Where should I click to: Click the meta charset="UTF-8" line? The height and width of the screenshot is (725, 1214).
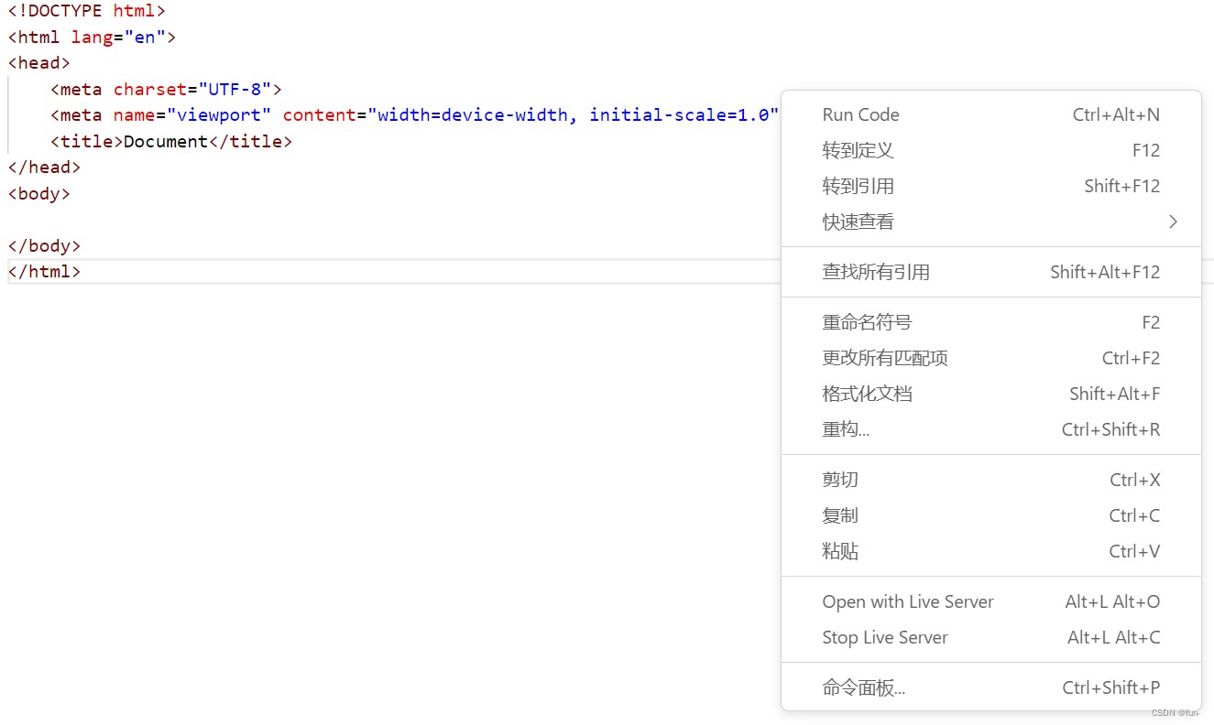[166, 89]
